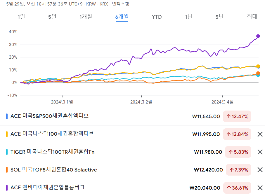Select the 5년 tab
The image size is (265, 196).
(x=219, y=17)
